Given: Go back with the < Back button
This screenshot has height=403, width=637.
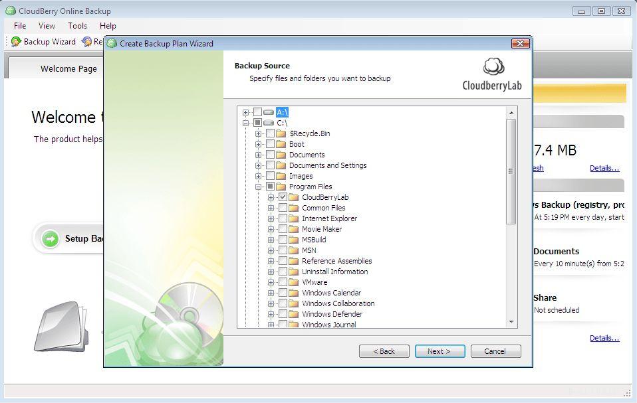Looking at the screenshot, I should tap(384, 351).
